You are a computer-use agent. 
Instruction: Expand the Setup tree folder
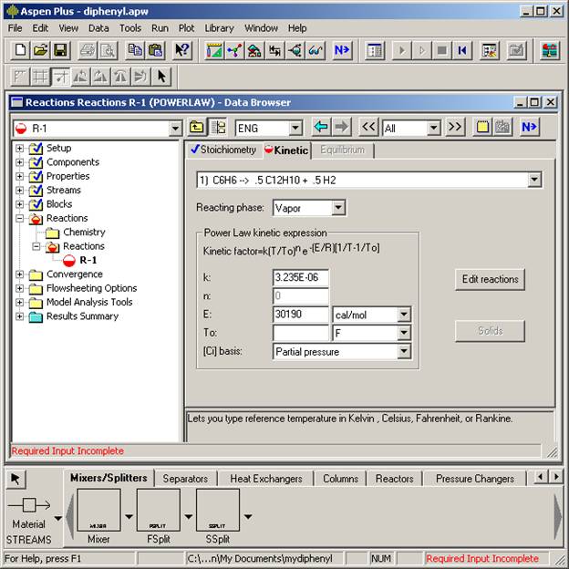(x=20, y=149)
